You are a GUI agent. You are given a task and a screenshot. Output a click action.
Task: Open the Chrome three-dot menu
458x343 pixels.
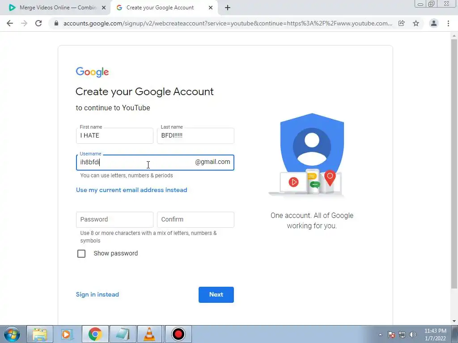tap(448, 23)
